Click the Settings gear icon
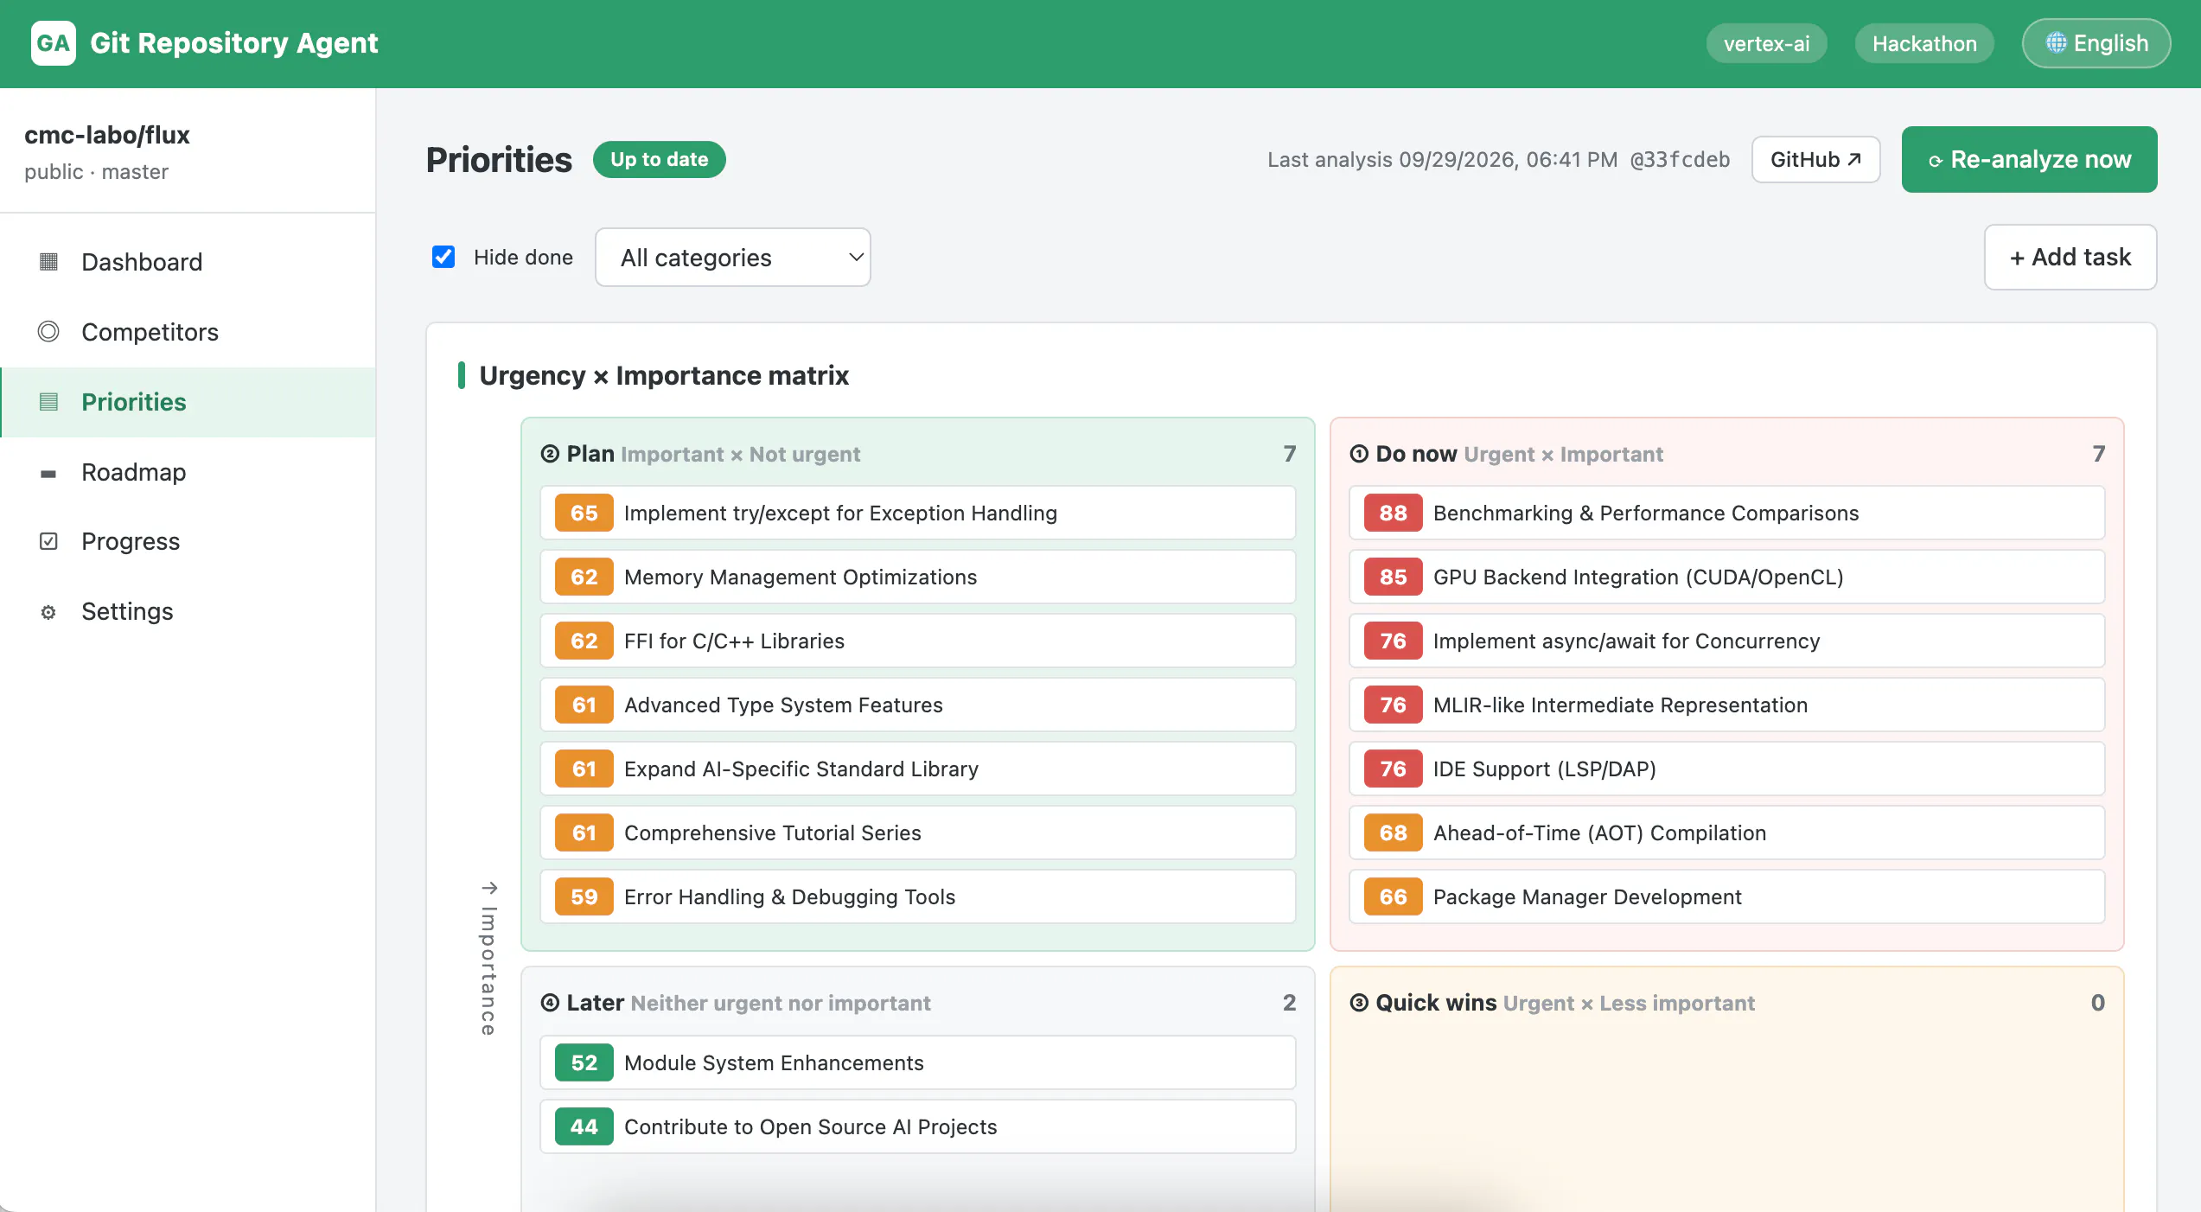Viewport: 2201px width, 1212px height. coord(48,612)
